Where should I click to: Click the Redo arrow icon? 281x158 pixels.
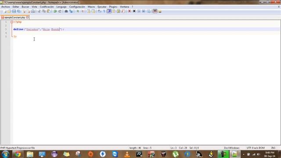point(60,11)
